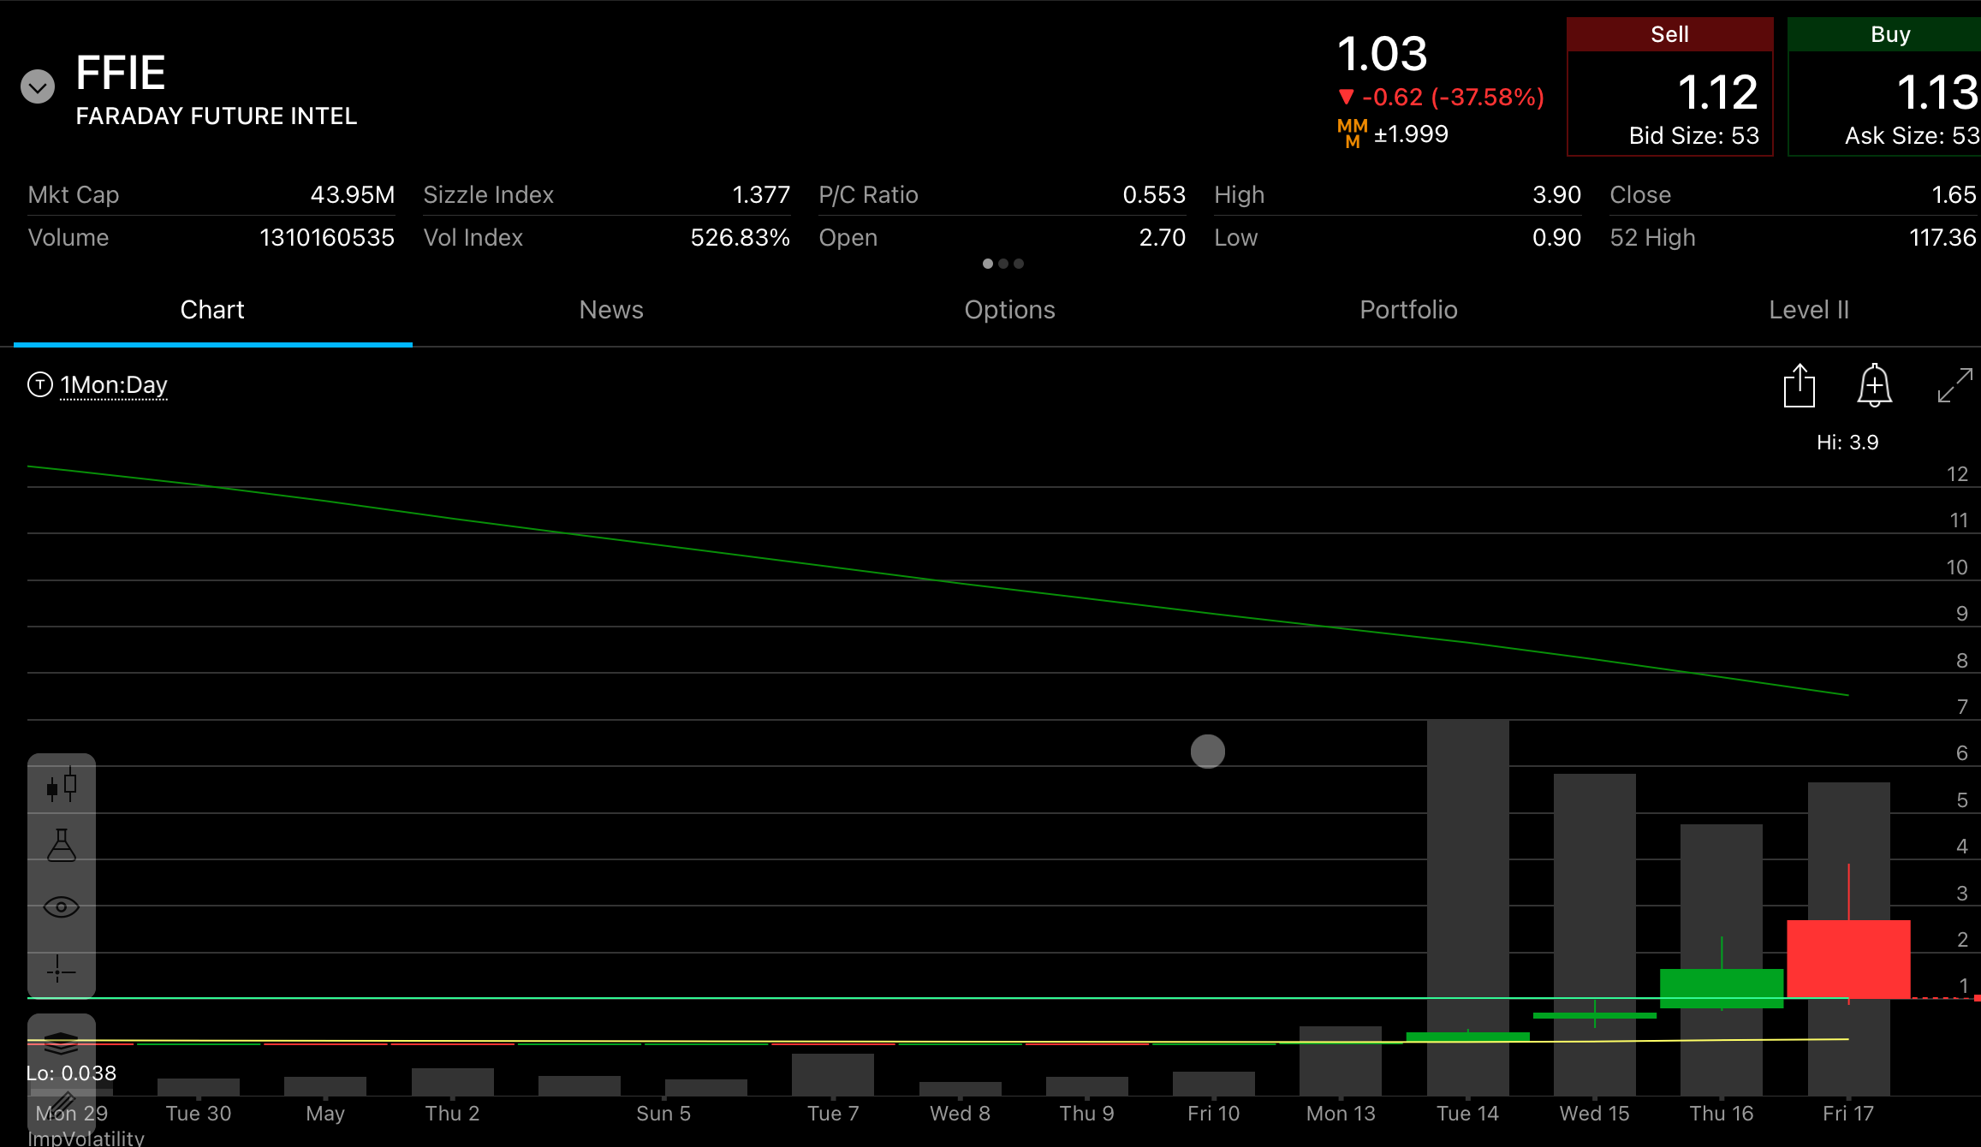
Task: Tap the Lo: 0.038 chart label
Action: click(72, 1073)
